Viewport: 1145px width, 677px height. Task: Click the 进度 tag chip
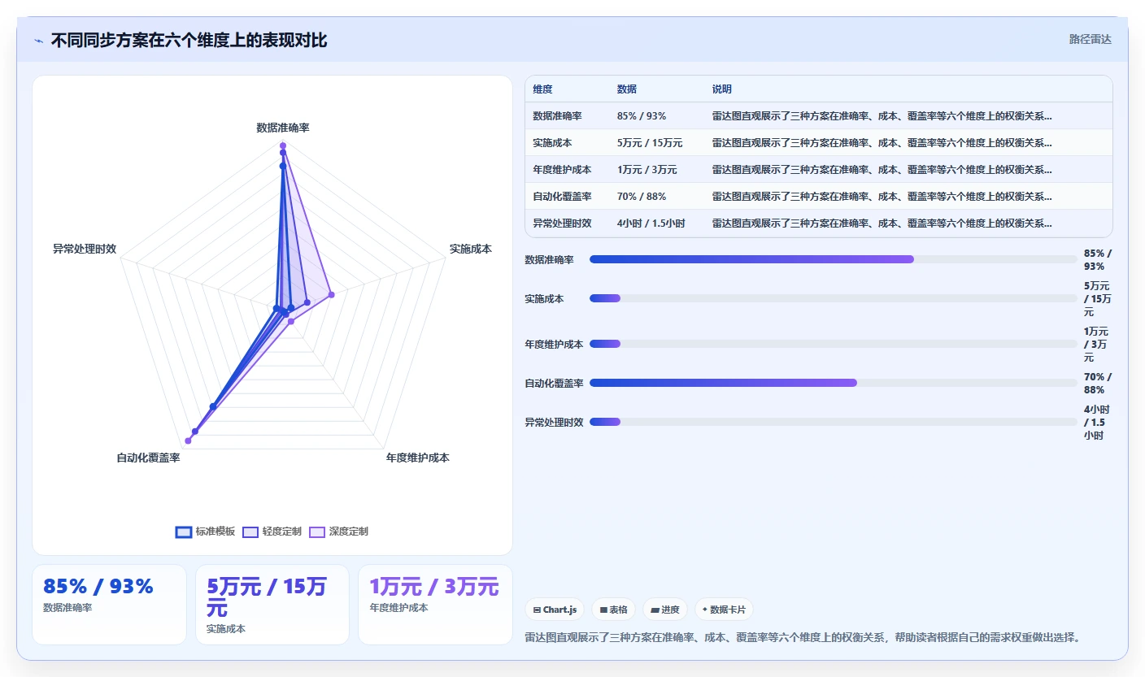(664, 610)
